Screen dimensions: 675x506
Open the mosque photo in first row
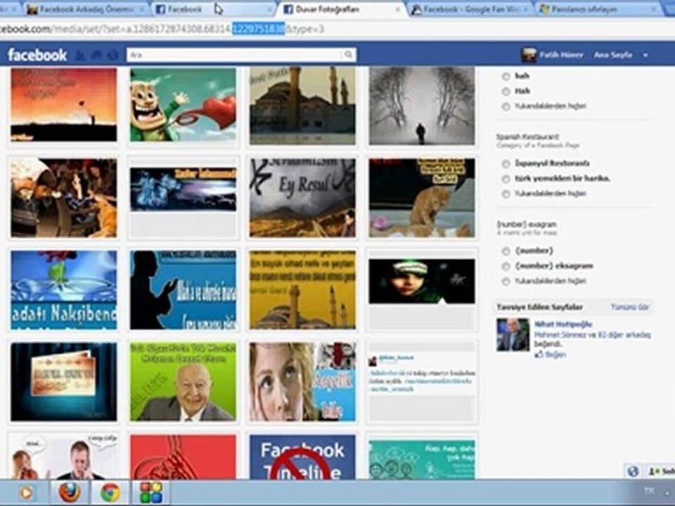pyautogui.click(x=302, y=105)
